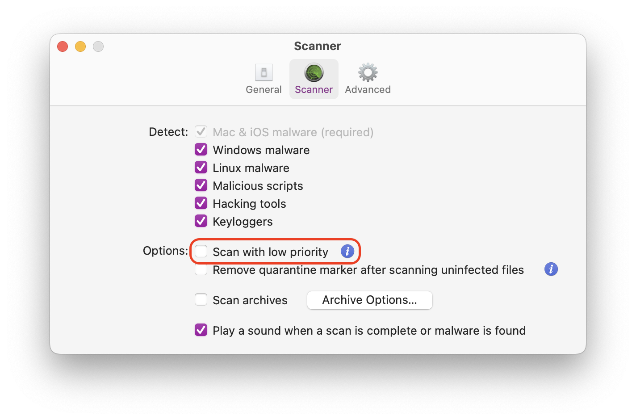Minimize window with the yellow button
Image resolution: width=636 pixels, height=420 pixels.
80,46
